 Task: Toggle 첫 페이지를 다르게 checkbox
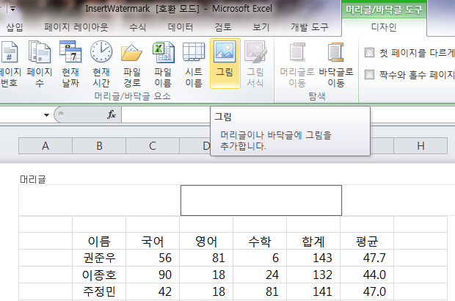(369, 53)
